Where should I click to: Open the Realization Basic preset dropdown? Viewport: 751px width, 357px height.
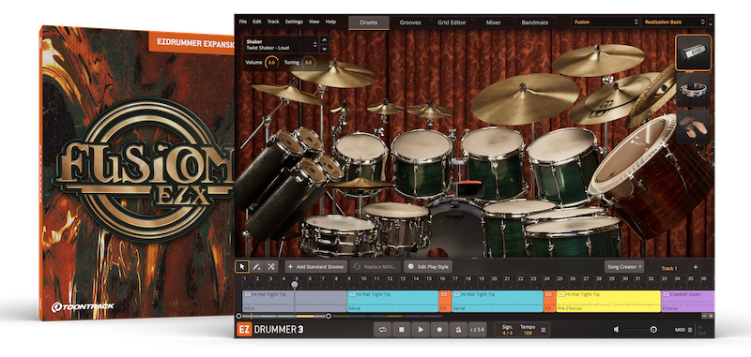[674, 22]
